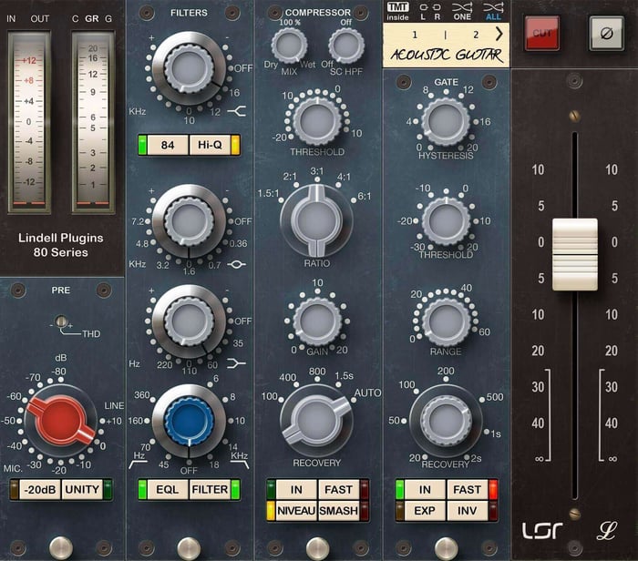Viewport: 638px width, 561px height.
Task: Toggle the 84 EQ mode button
Action: click(168, 145)
